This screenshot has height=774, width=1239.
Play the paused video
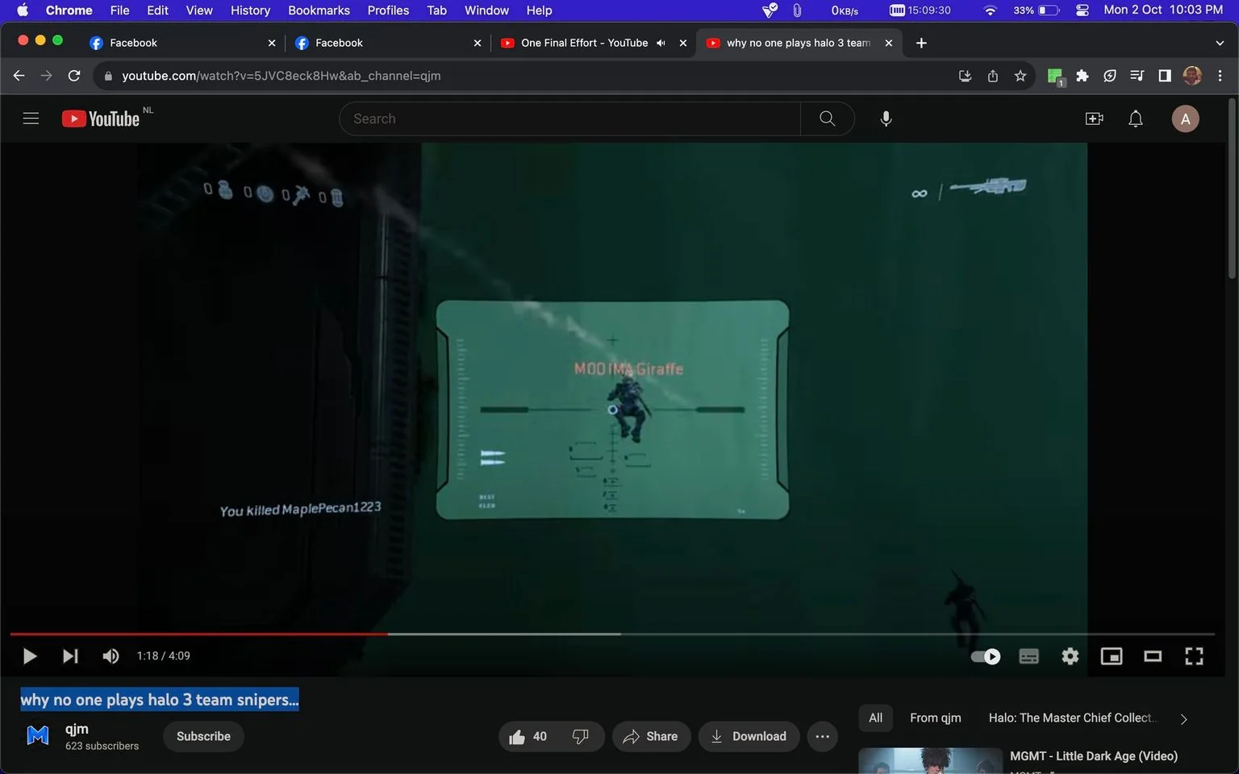[x=30, y=656]
